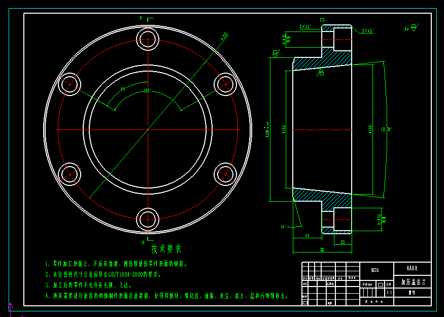Select the φ250 diameter dimension label
444x317 pixels.
pyautogui.click(x=224, y=36)
